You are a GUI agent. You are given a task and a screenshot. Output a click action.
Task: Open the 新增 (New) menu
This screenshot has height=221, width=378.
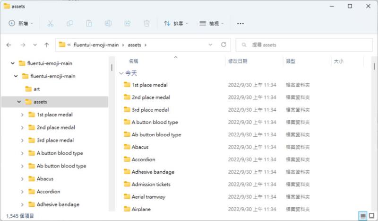click(x=21, y=24)
